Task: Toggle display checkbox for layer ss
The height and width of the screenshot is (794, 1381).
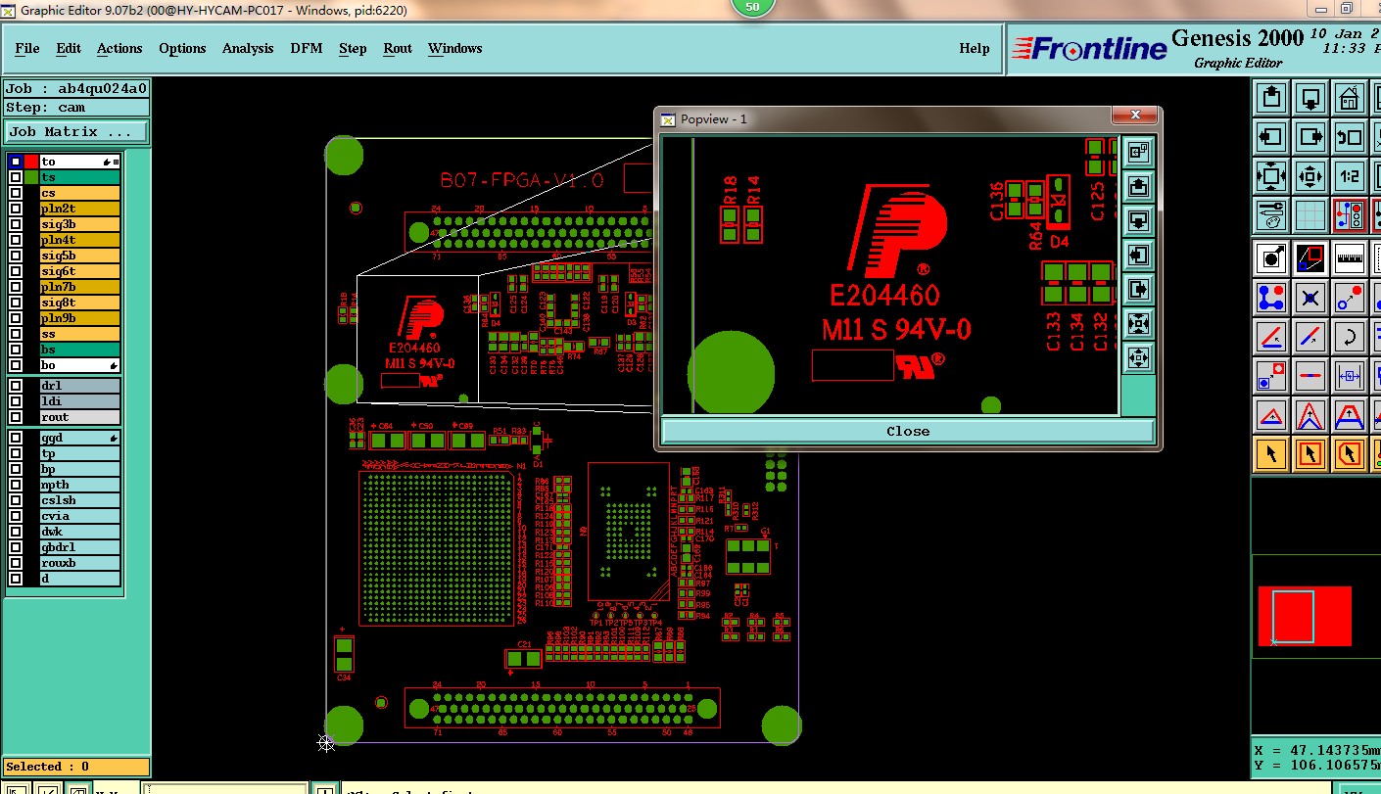Action: [x=15, y=334]
